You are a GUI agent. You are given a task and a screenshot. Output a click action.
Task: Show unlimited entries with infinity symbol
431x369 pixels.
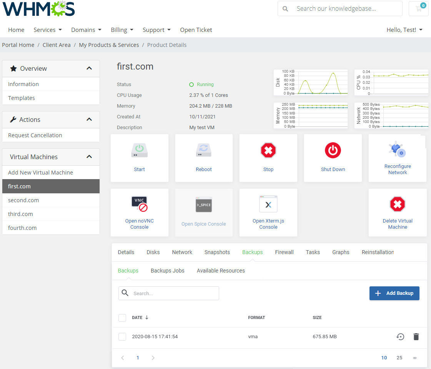(415, 358)
